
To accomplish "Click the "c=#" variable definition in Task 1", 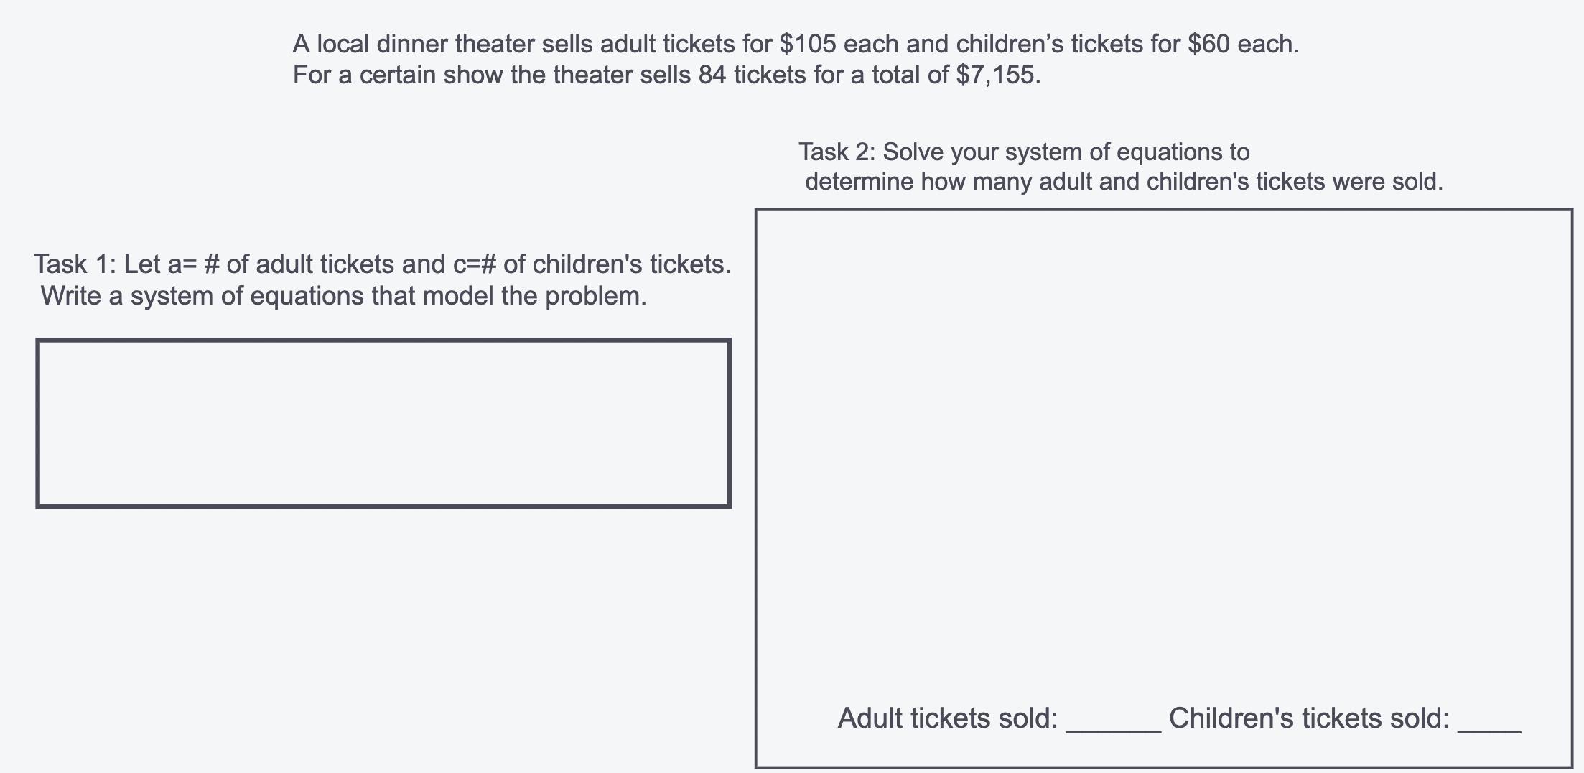I will 474,264.
